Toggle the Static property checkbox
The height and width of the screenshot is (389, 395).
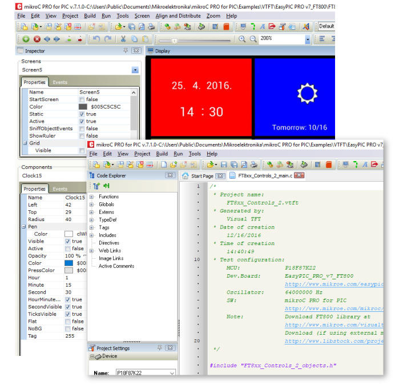pyautogui.click(x=82, y=114)
